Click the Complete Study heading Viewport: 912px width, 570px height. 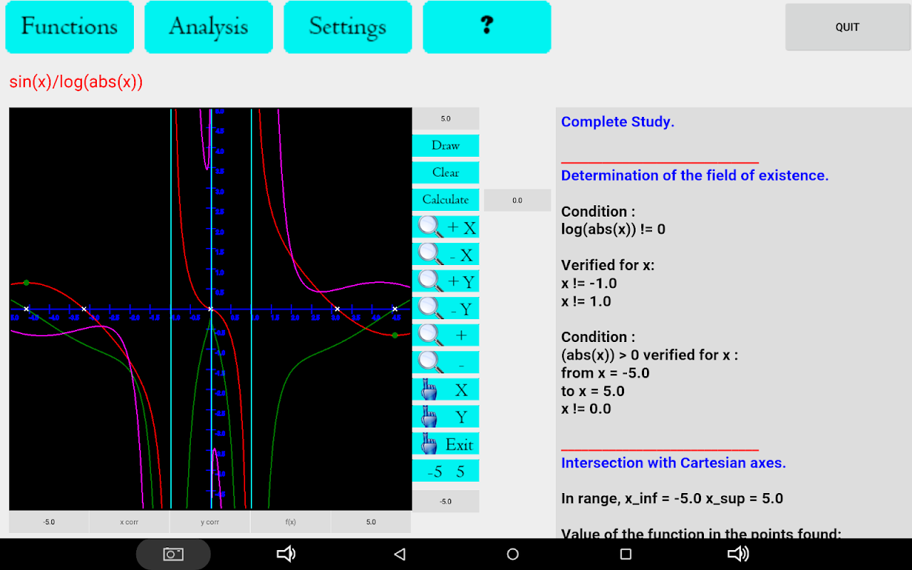[x=618, y=122]
